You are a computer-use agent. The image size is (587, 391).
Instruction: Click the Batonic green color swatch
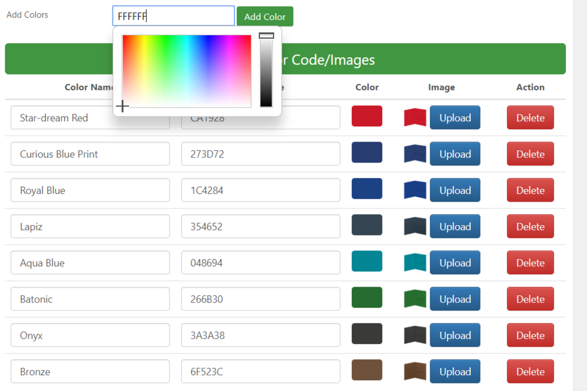367,297
